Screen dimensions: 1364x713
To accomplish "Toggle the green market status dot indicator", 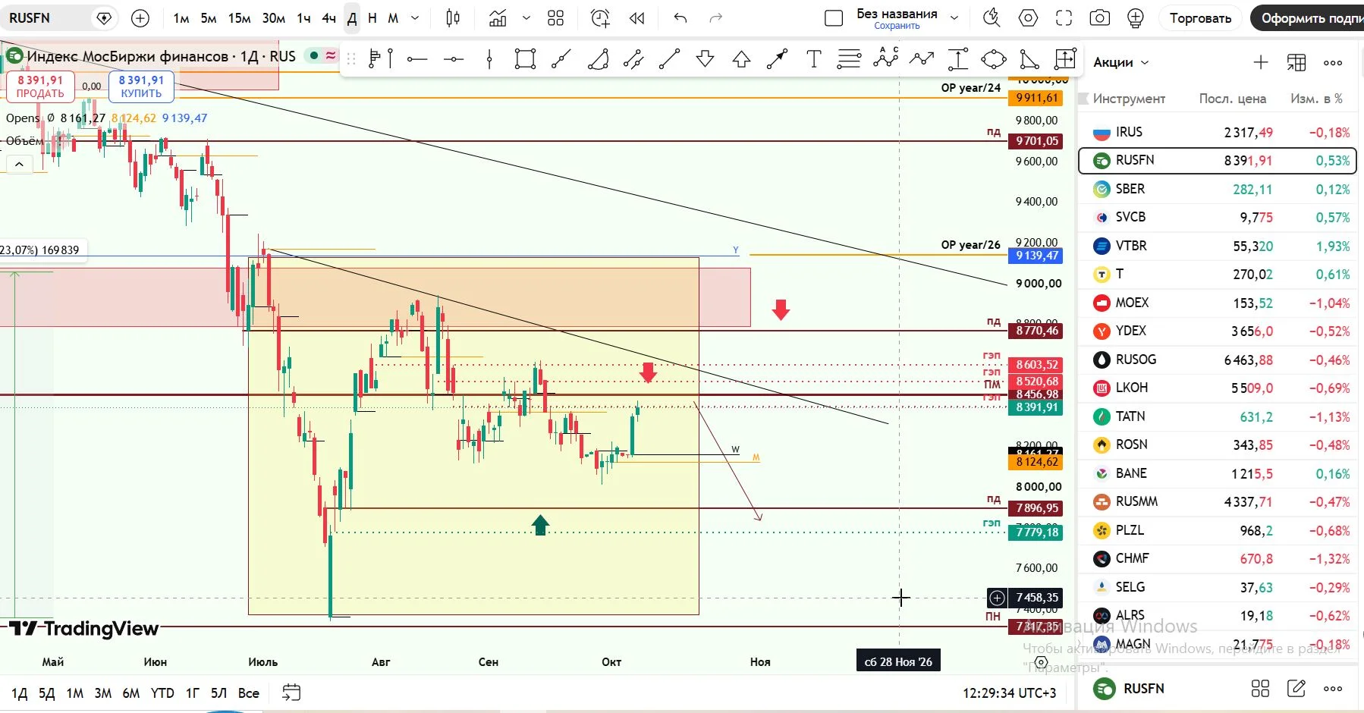I will click(x=313, y=55).
